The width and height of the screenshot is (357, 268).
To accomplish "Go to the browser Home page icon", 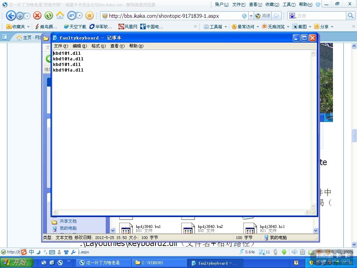I will point(60,16).
